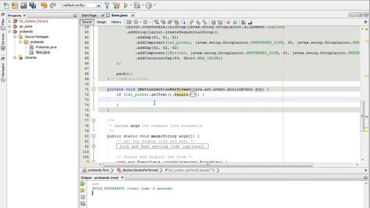Click the Undo arrow icon

pos(44,5)
